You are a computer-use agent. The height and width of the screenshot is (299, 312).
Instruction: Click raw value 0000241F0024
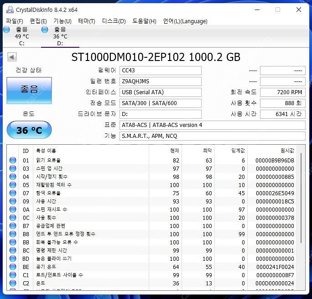coord(275,267)
